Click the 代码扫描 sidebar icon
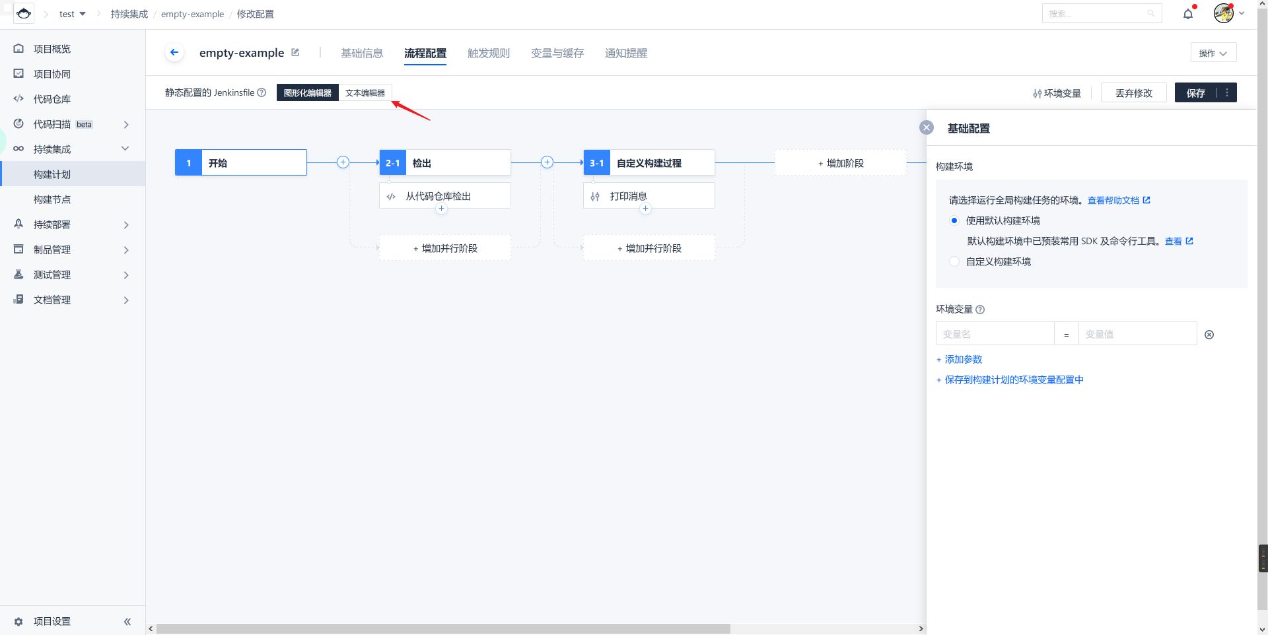The width and height of the screenshot is (1268, 635). 18,124
